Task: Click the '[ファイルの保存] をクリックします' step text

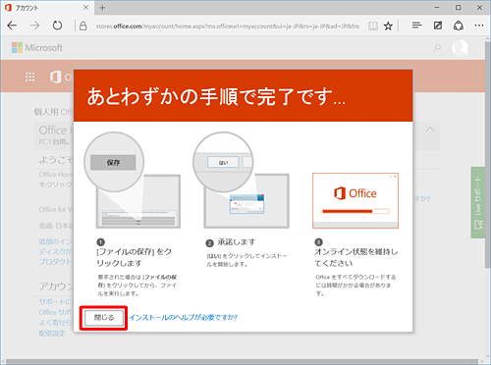Action: pos(135,257)
